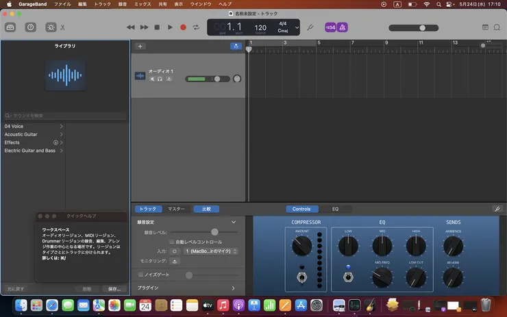Image resolution: width=507 pixels, height=317 pixels.
Task: Download Effects sounds with arrow icon
Action: coord(55,142)
